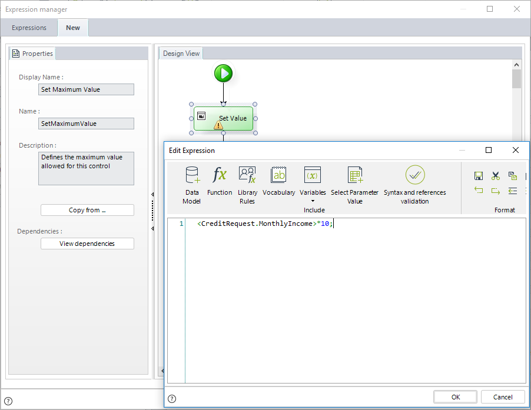This screenshot has height=410, width=531.
Task: Click the Expression manager help icon
Action: click(8, 401)
